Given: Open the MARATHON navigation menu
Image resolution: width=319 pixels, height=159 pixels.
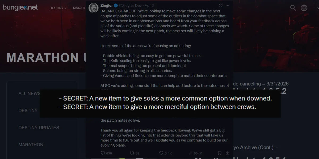Looking at the screenshot, I should pos(79,8).
